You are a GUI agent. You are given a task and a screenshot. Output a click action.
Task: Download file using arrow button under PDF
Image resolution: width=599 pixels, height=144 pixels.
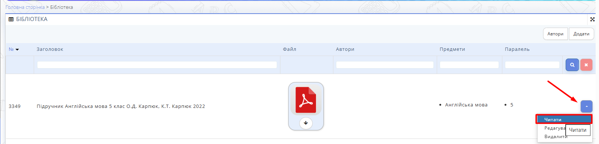click(306, 123)
